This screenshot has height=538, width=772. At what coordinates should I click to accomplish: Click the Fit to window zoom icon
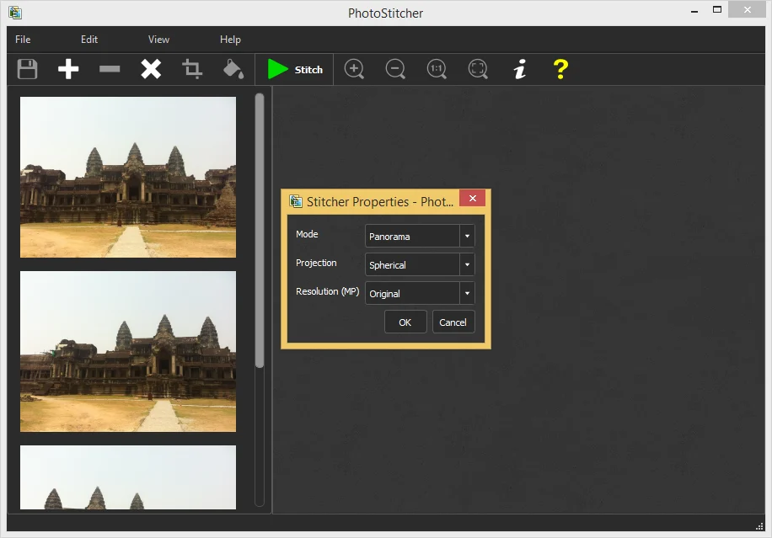coord(478,69)
